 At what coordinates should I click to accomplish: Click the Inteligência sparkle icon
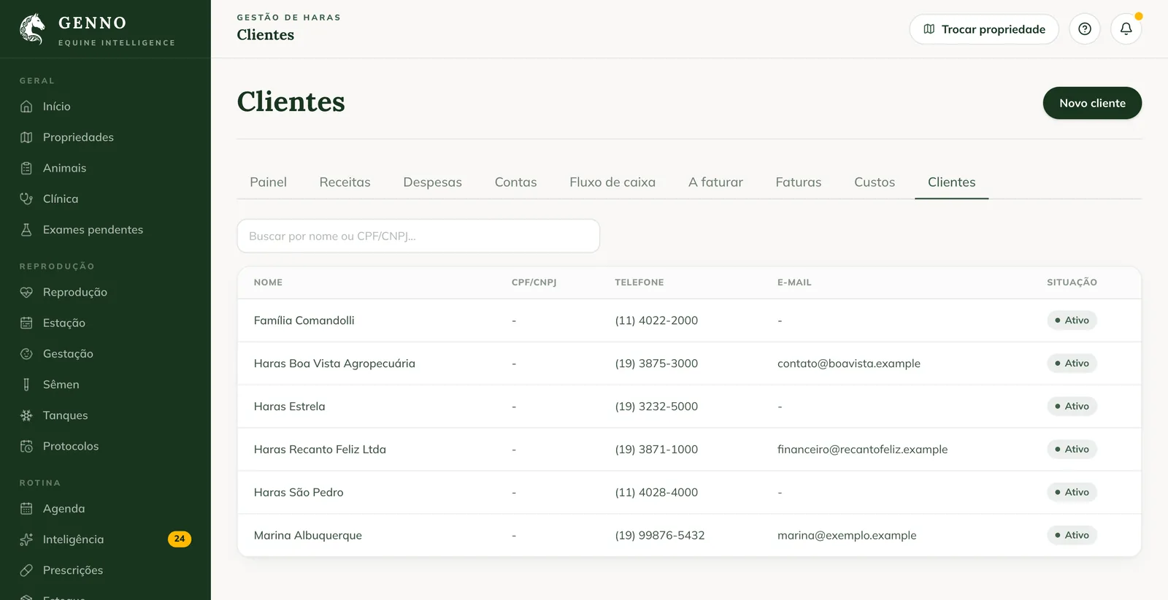pos(26,539)
